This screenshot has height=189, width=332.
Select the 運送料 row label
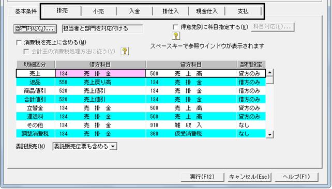tap(35, 117)
